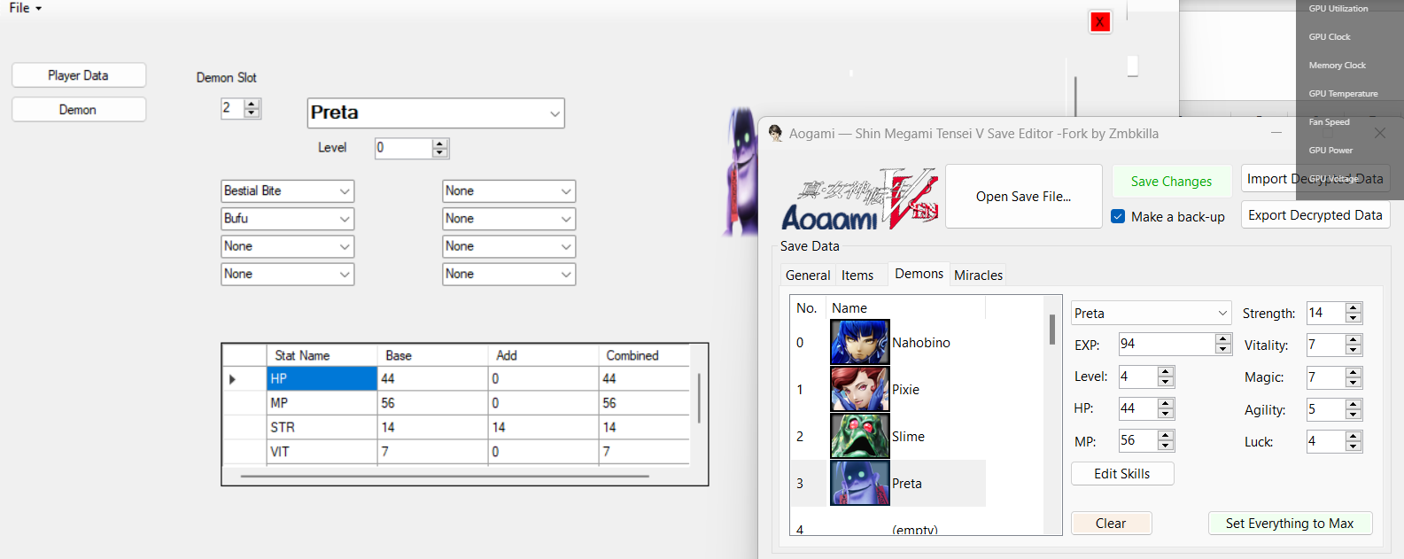This screenshot has height=559, width=1404.
Task: Open the third left skill dropdown set to None
Action: (345, 246)
